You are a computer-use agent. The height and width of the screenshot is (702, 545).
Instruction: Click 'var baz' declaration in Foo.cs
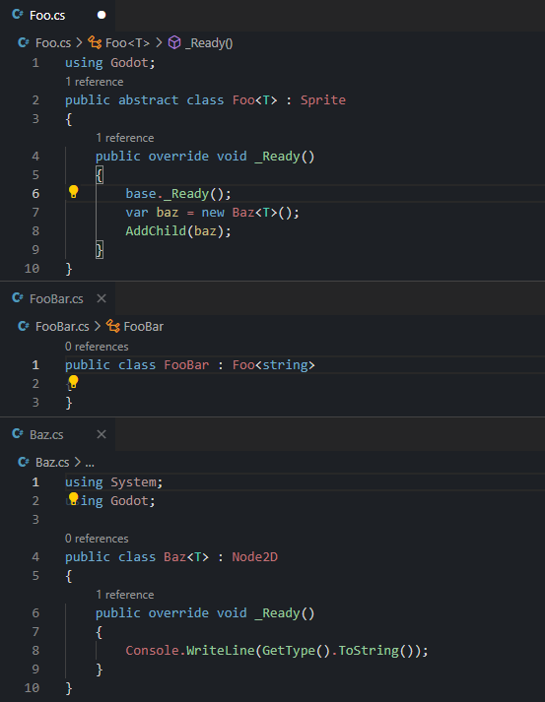[x=152, y=213]
